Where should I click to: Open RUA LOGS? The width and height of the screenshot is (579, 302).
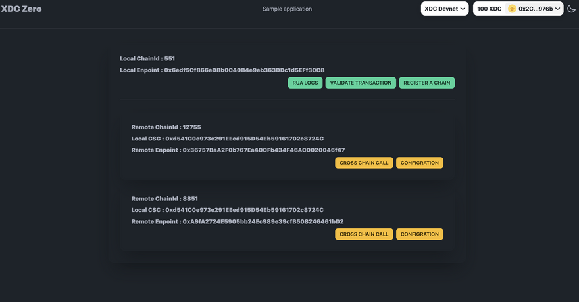click(305, 83)
